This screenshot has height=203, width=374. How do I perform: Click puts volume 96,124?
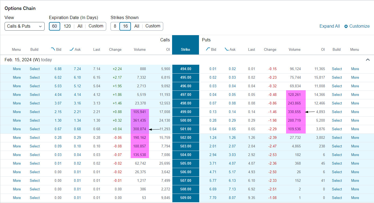tap(295, 69)
